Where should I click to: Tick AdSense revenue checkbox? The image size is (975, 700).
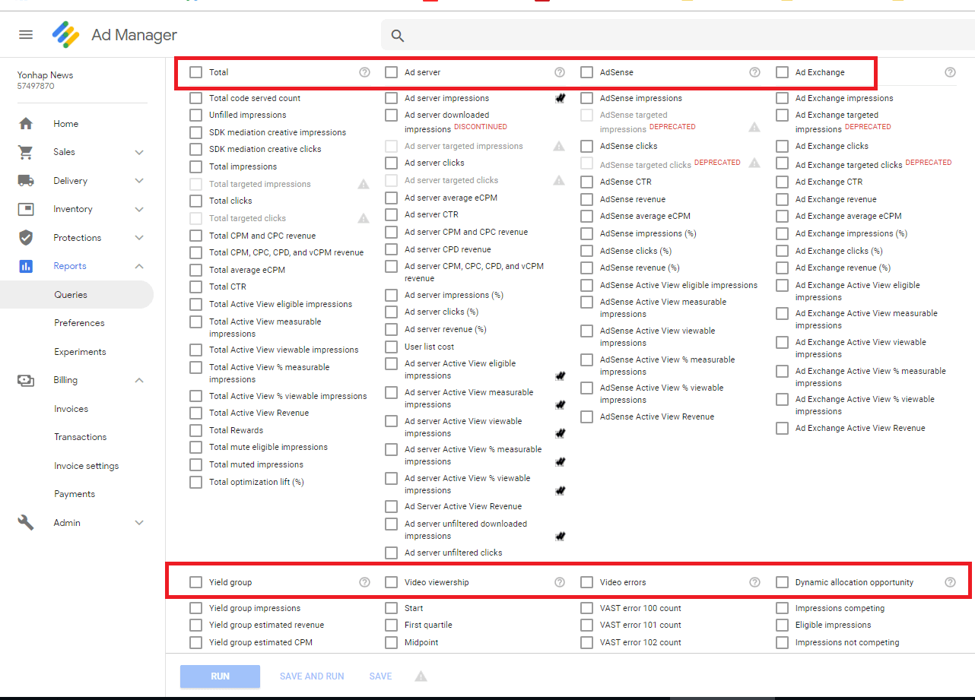click(586, 199)
